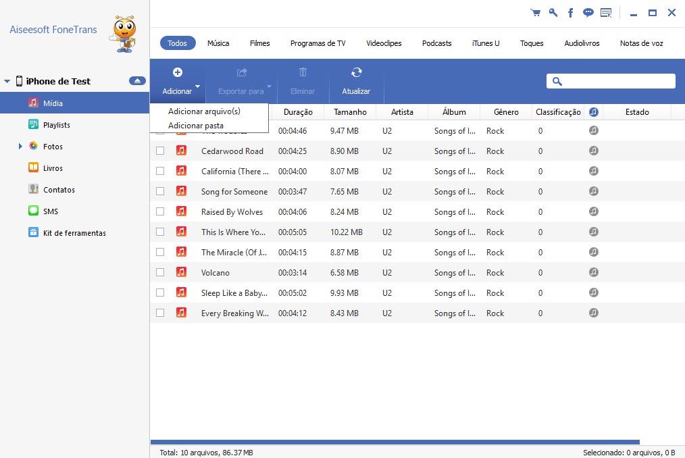Check the This Is Where Yo... checkbox
The height and width of the screenshot is (458, 685).
160,232
